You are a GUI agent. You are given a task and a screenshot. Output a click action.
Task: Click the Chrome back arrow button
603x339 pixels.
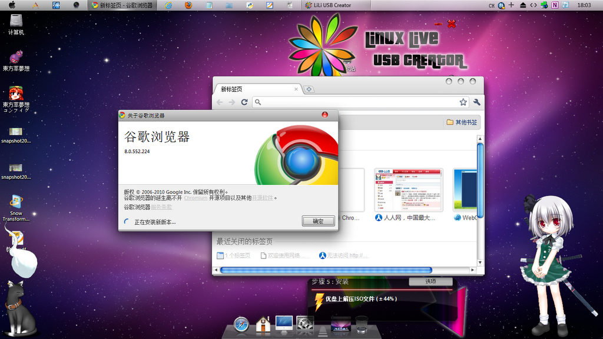(220, 102)
